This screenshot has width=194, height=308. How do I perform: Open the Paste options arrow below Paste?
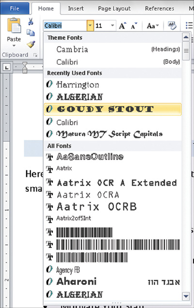[x=14, y=46]
